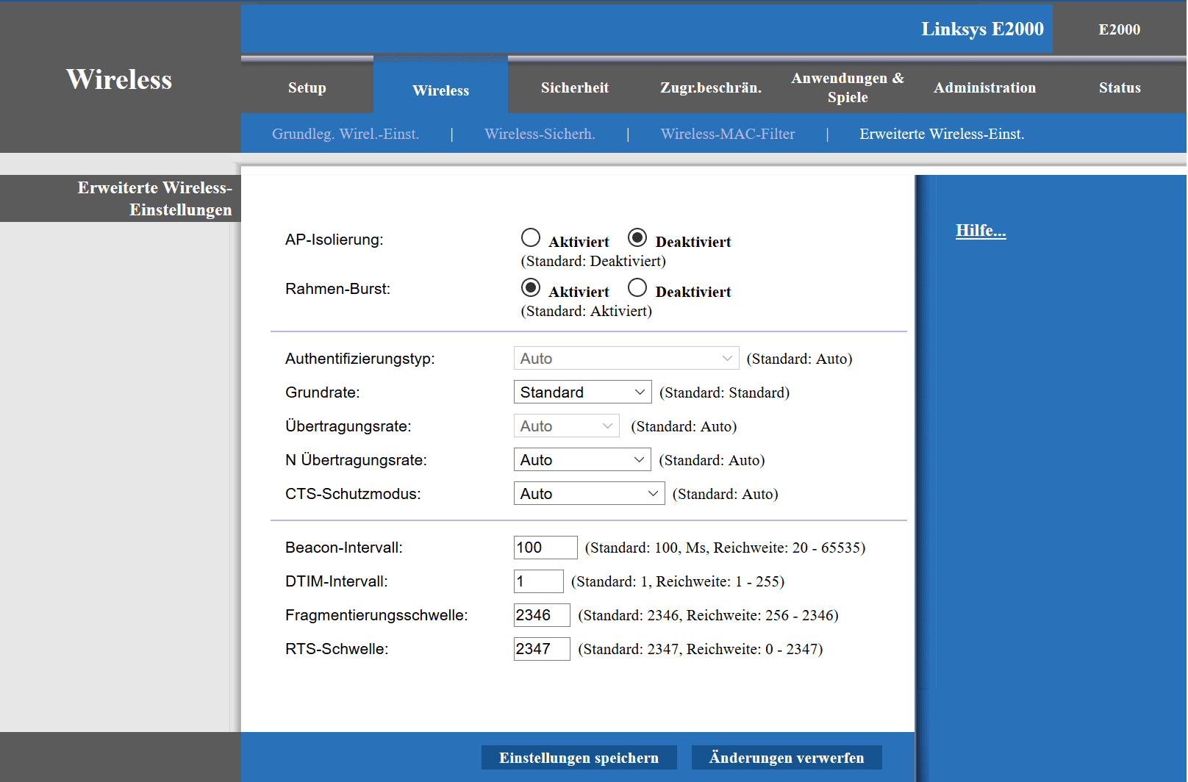Open the Wireless main tab
Viewport: 1188px width, 782px height.
[441, 90]
